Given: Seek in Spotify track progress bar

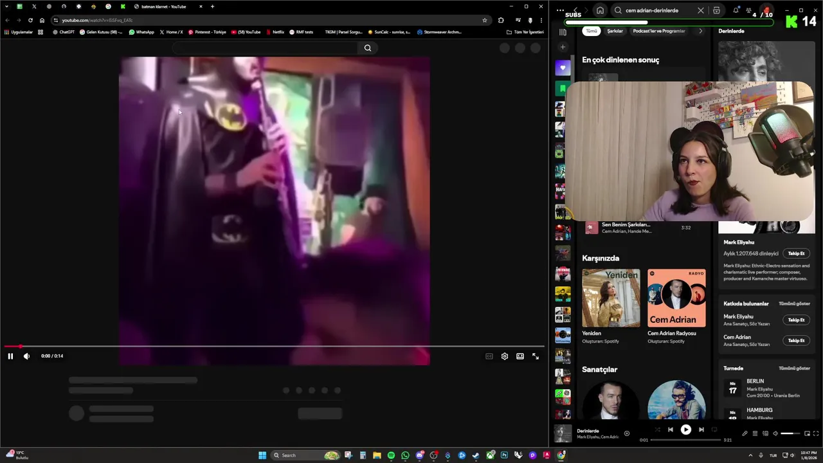Looking at the screenshot, I should [x=685, y=440].
